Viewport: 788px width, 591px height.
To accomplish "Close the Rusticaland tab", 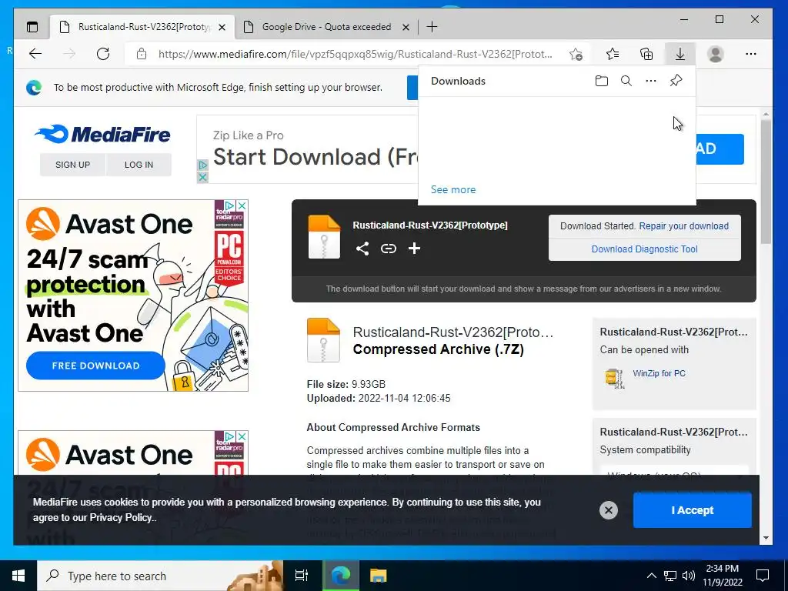I will coord(222,27).
